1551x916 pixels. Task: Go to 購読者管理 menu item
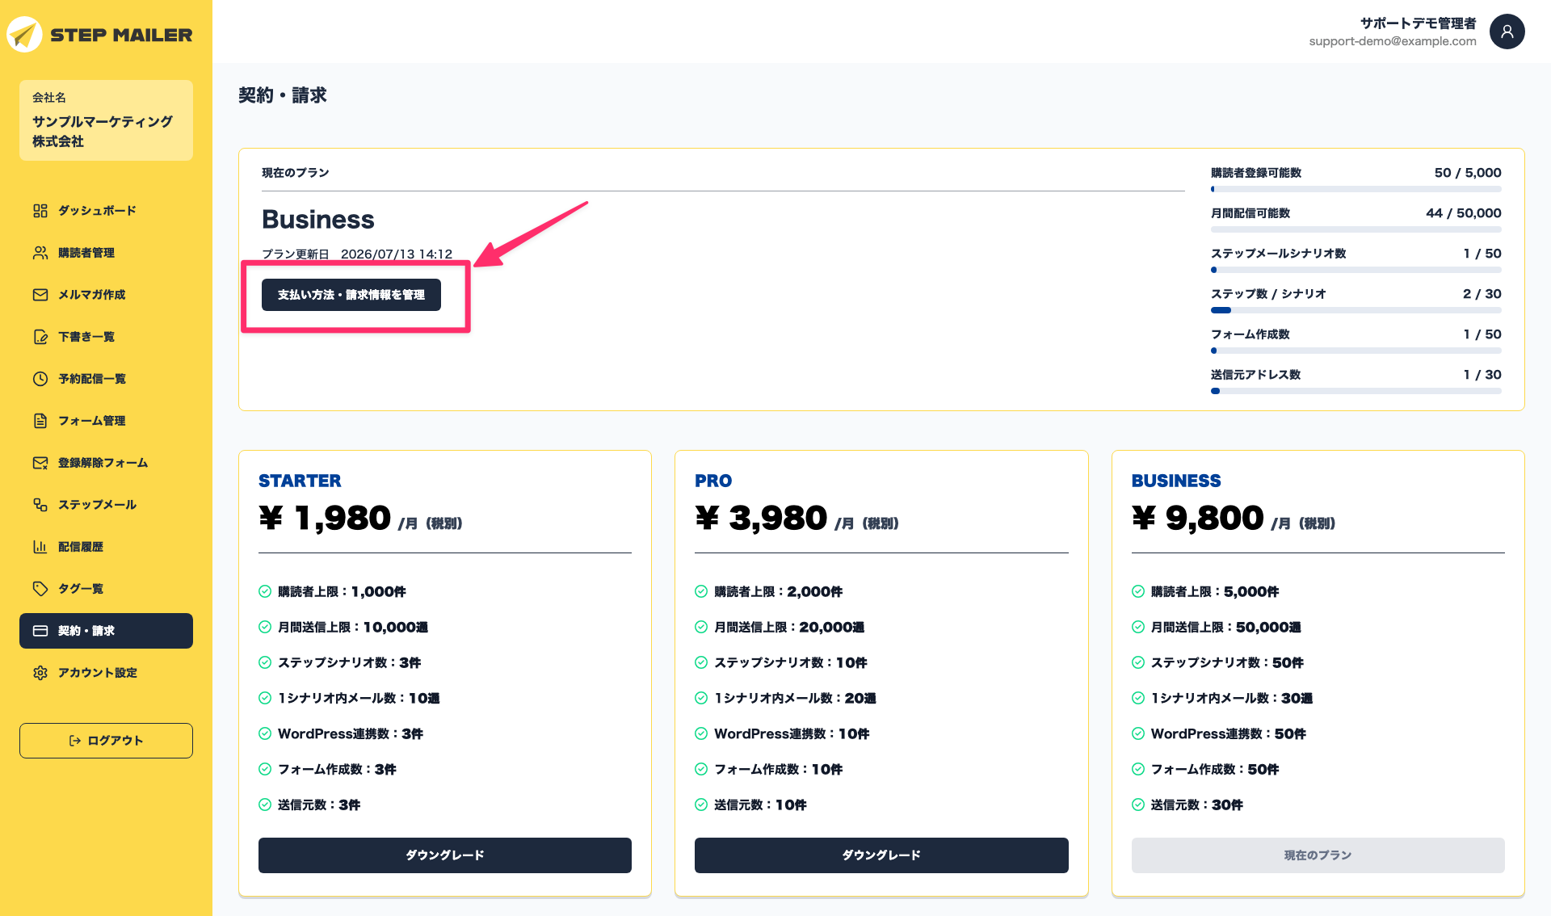[106, 253]
